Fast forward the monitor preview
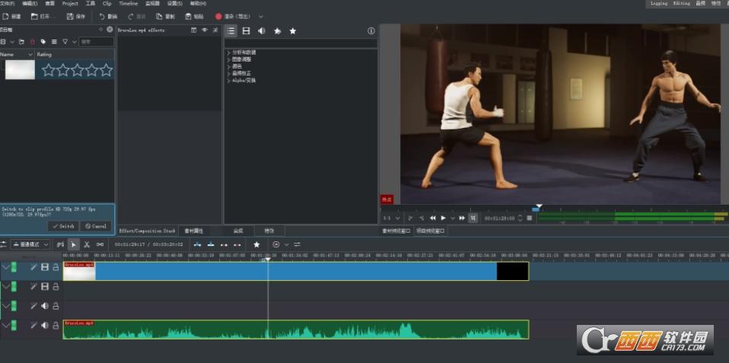The height and width of the screenshot is (363, 729). tap(462, 218)
